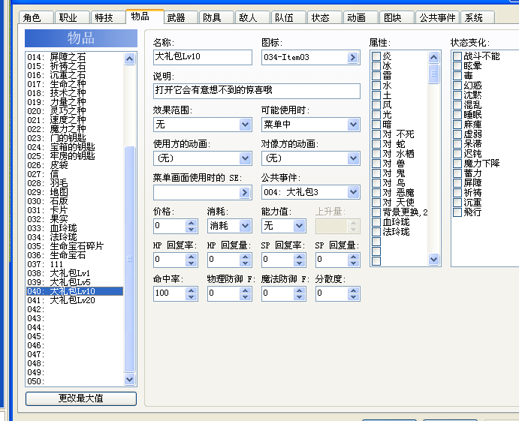This screenshot has width=519, height=421.
Task: Increase the 价格 value with spinner
Action: coord(191,223)
